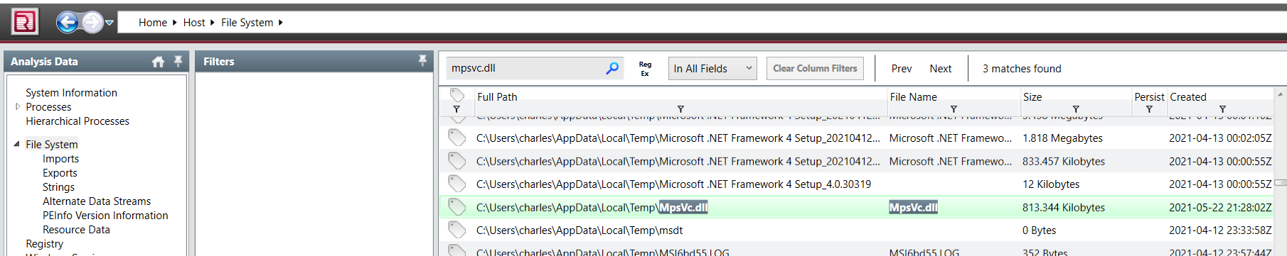Click the MpsVc.dll file name cell
The height and width of the screenshot is (256, 1287).
[913, 208]
